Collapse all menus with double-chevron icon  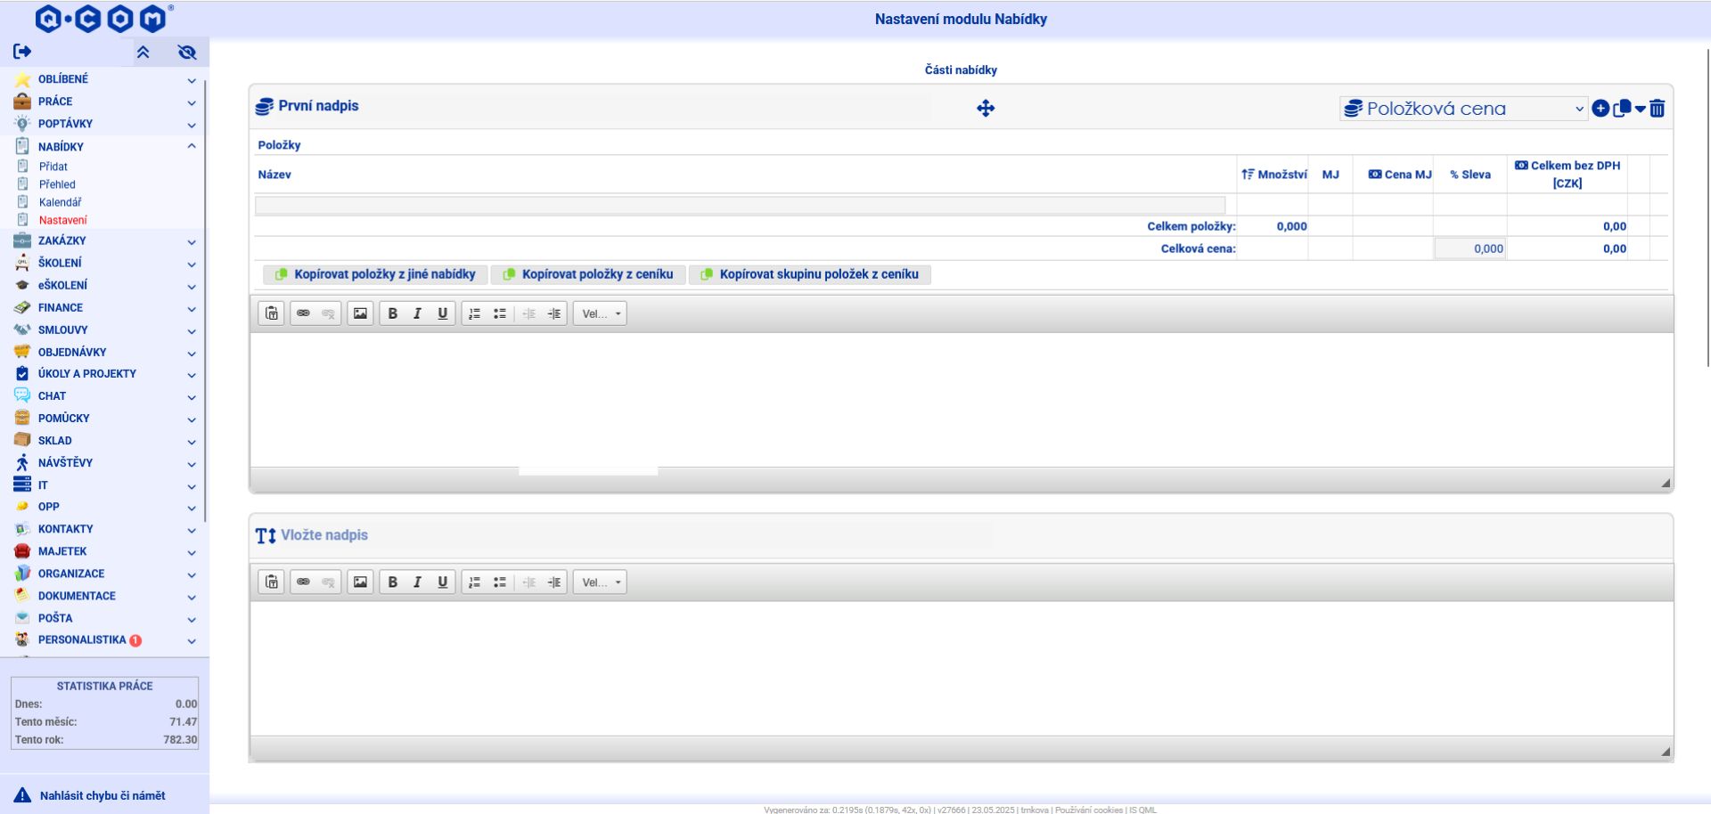tap(143, 53)
